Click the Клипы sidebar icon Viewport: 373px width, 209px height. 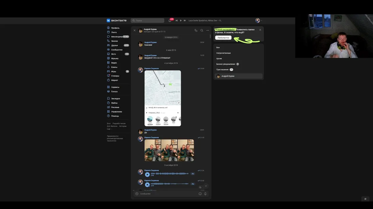(108, 67)
